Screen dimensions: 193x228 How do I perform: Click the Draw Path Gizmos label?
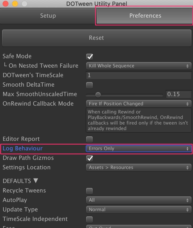point(28,158)
